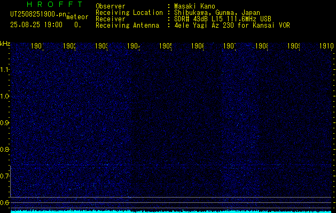Click the 0.6 frequency axis label
The width and height of the screenshot is (336, 213).
(4, 202)
